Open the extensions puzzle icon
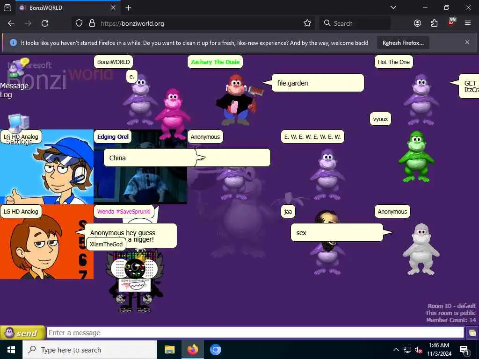 (434, 23)
